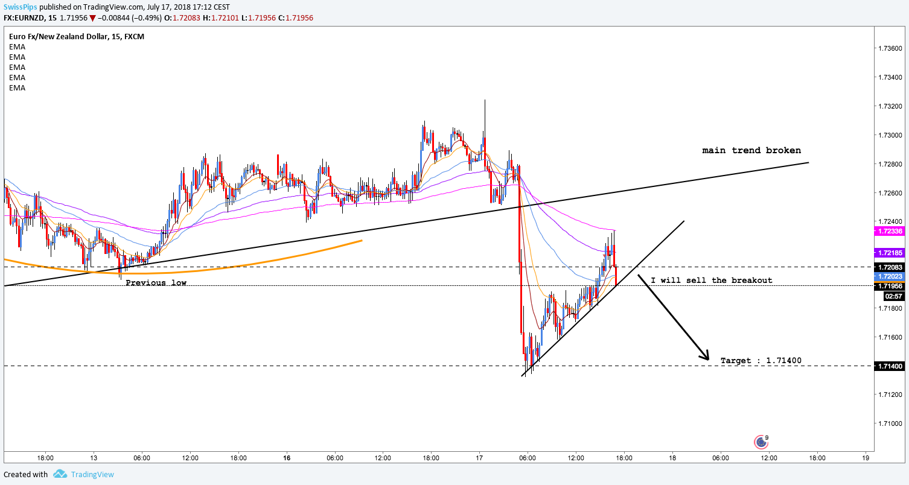909x485 pixels.
Task: Click the 1.71200 price axis label
Action: 890,395
